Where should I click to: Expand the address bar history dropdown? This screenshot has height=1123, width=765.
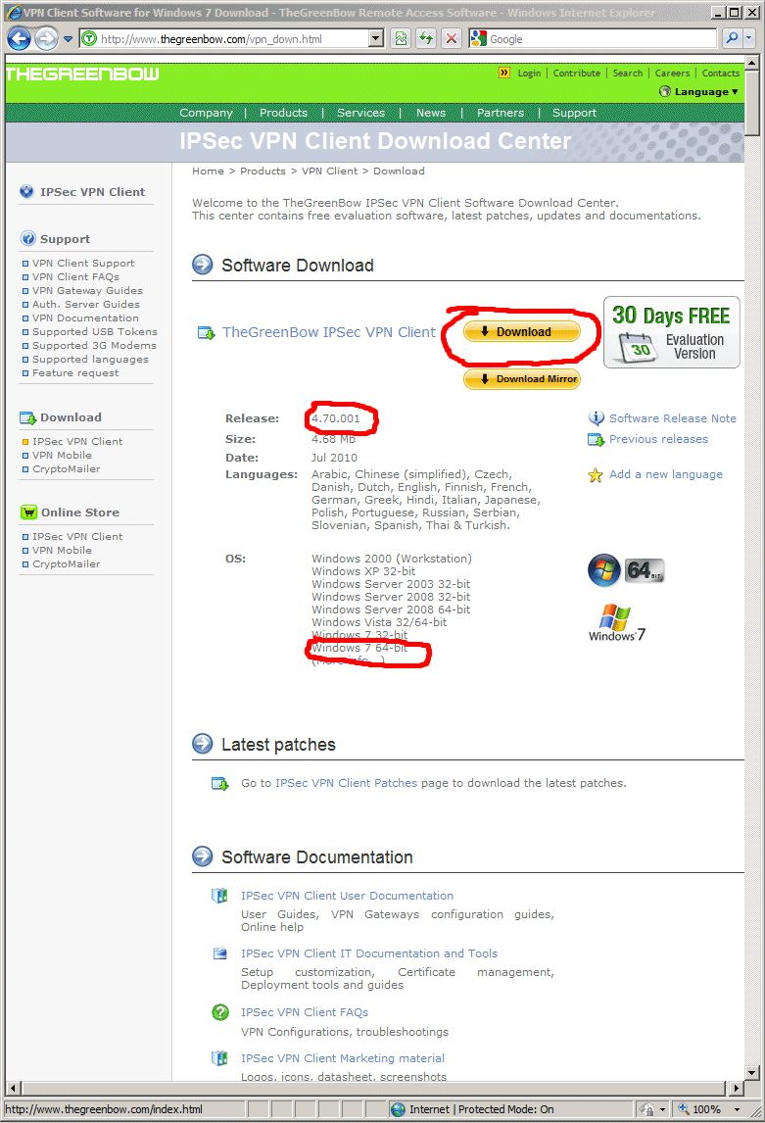376,38
